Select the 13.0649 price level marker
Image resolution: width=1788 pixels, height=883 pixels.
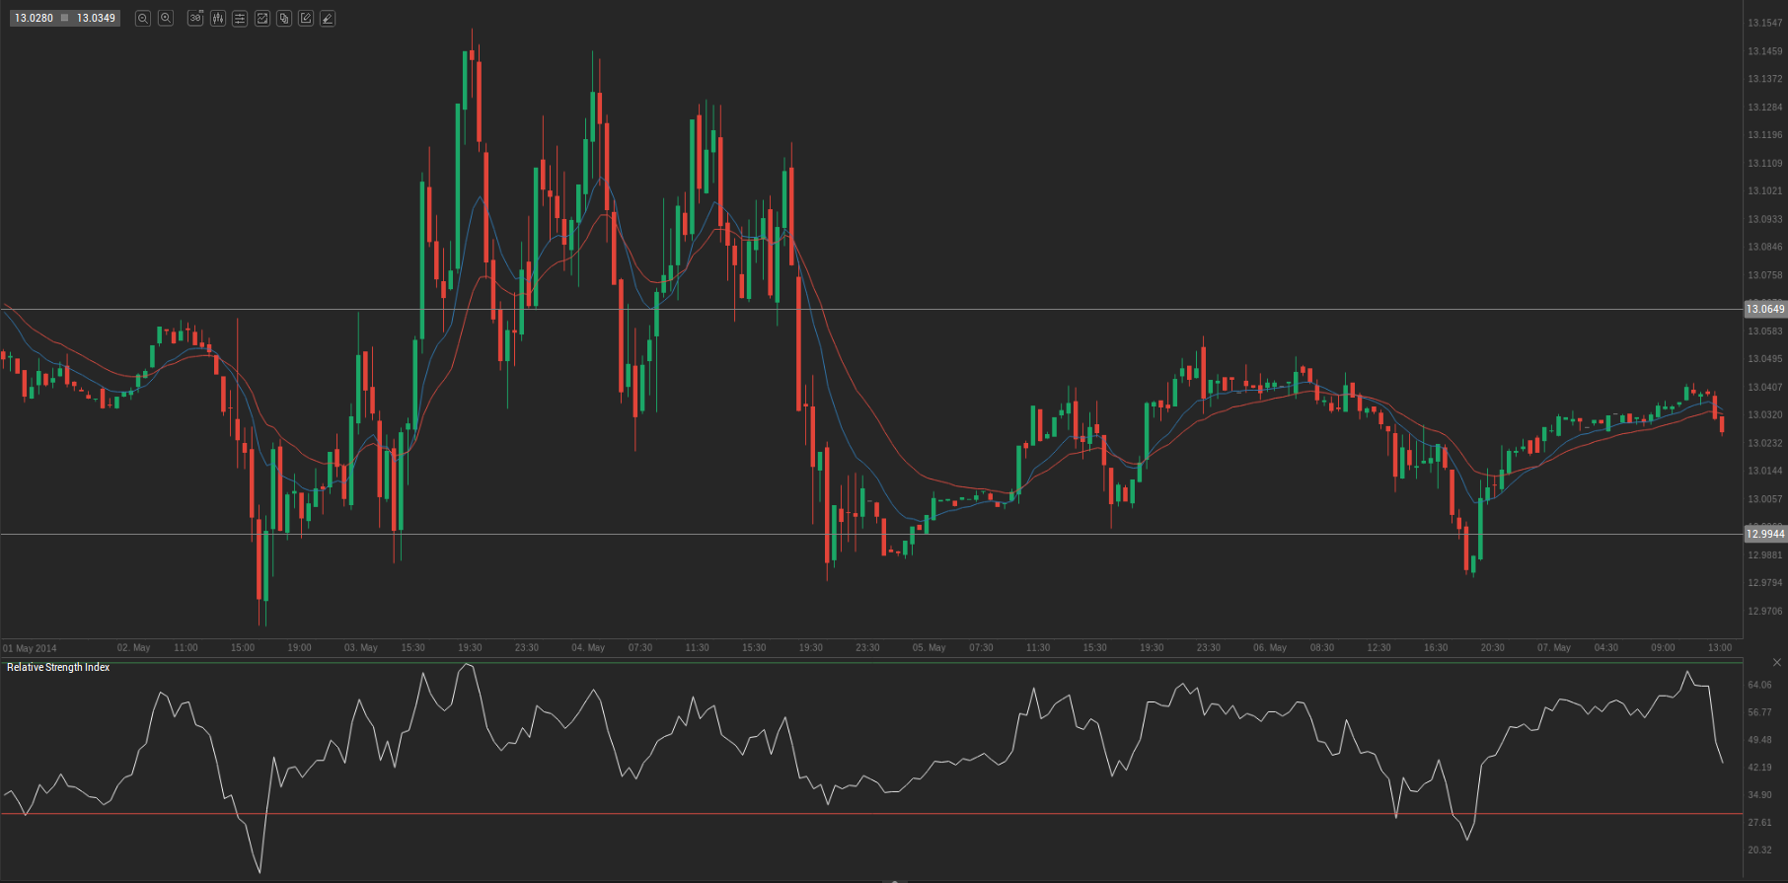(1764, 310)
